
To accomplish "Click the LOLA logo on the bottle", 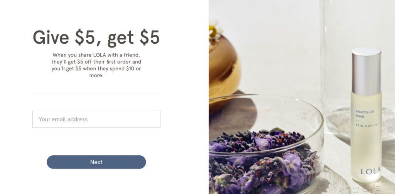I will (371, 171).
